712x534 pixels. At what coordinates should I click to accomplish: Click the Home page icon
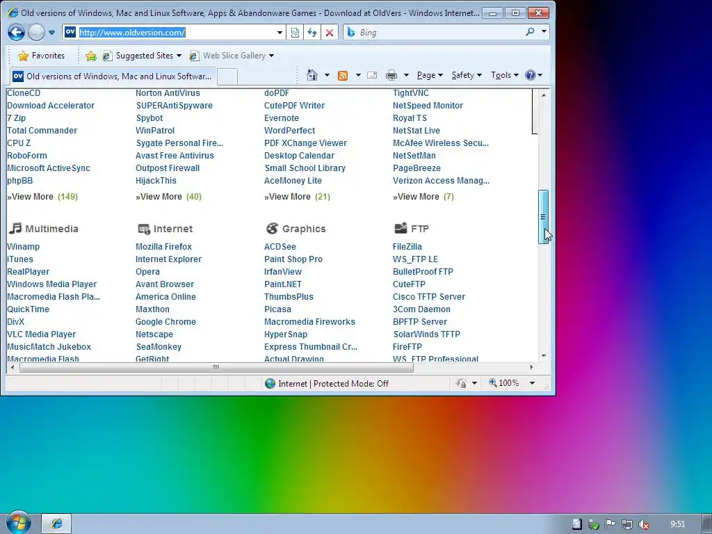pos(312,75)
